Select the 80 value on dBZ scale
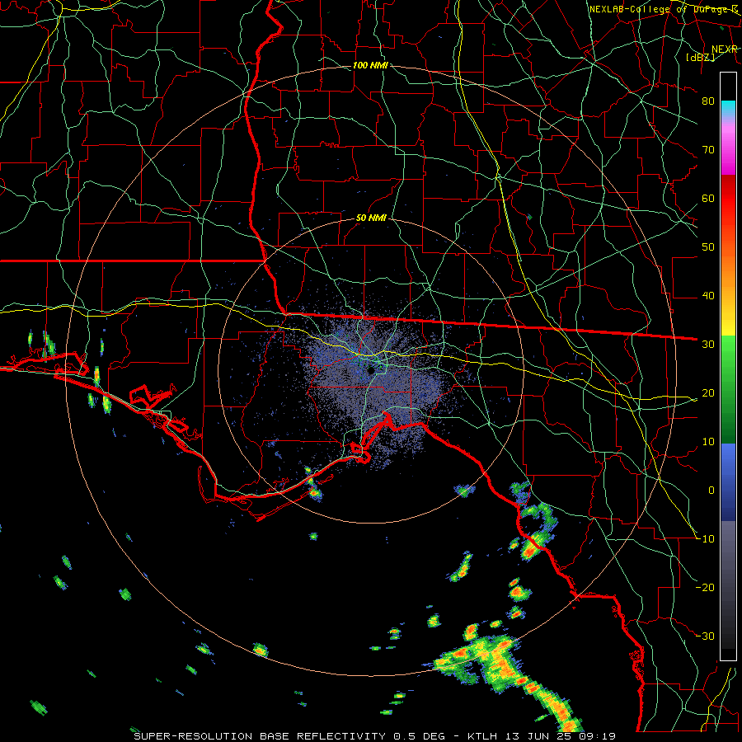The height and width of the screenshot is (742, 742). point(708,101)
